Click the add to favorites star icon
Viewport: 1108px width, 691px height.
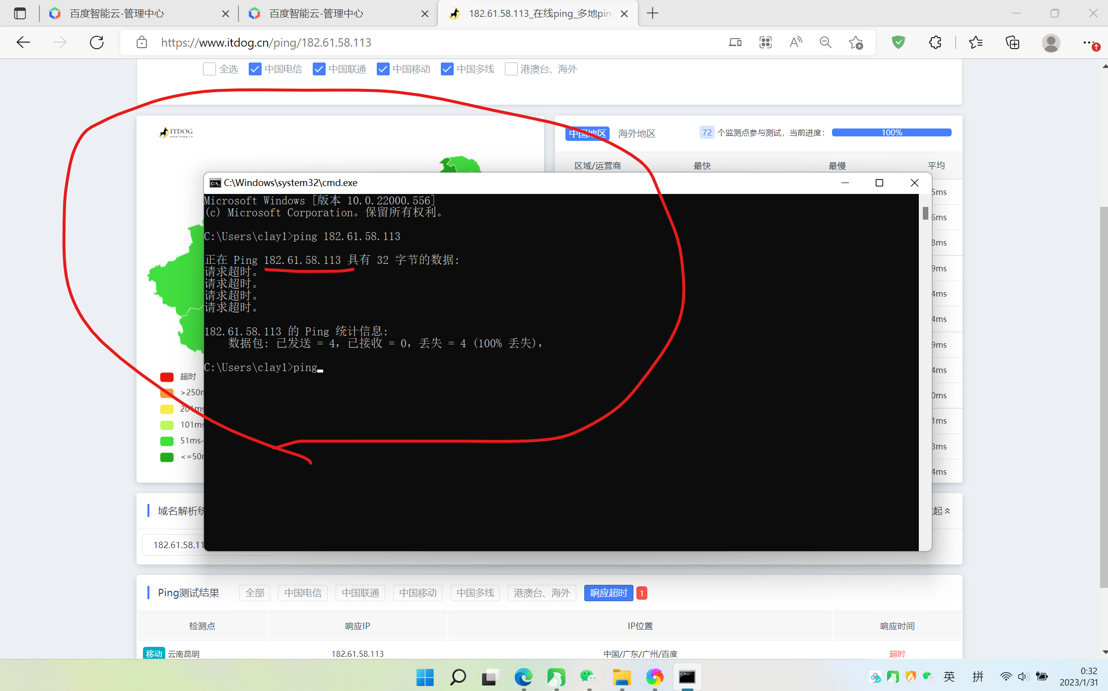[856, 43]
